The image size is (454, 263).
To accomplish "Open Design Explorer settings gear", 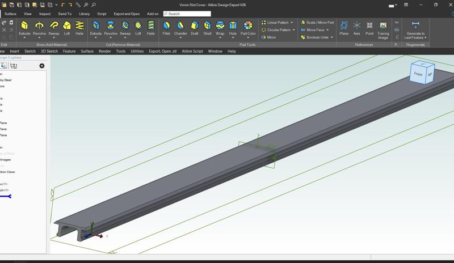I will pos(42,66).
